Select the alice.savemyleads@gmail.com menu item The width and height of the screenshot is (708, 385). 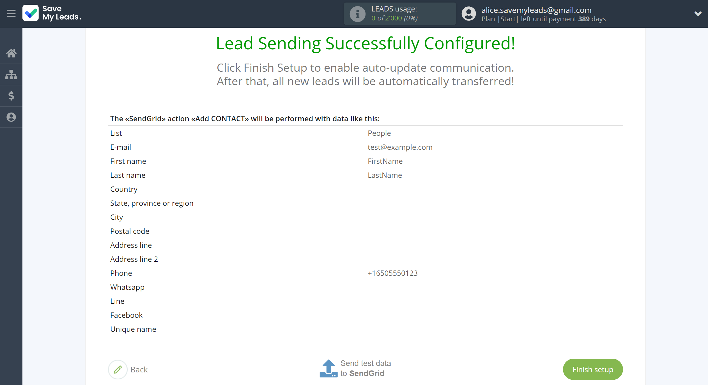(537, 10)
